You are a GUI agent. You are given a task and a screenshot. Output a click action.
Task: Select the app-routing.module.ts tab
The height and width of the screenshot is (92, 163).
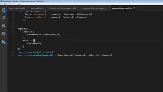pos(122,8)
